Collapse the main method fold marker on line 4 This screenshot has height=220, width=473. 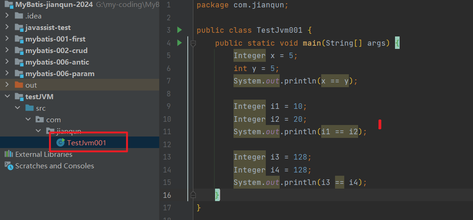coord(193,44)
